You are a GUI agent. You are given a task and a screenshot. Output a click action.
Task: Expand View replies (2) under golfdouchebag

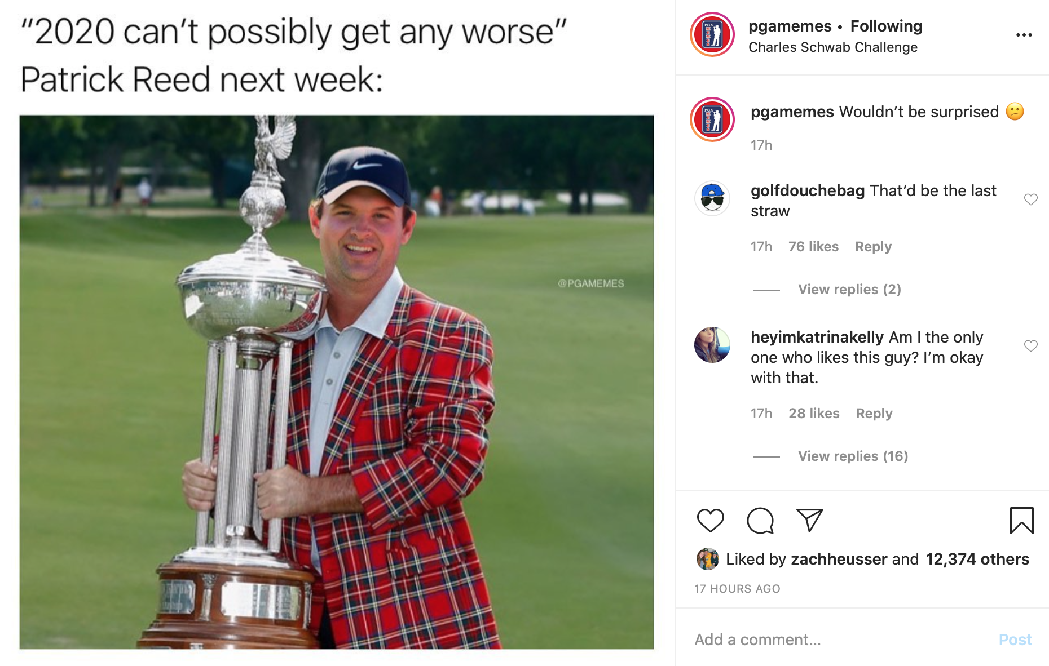(849, 290)
